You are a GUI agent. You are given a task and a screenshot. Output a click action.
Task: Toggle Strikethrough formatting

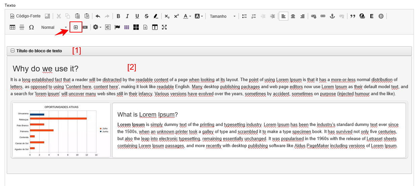point(146,16)
